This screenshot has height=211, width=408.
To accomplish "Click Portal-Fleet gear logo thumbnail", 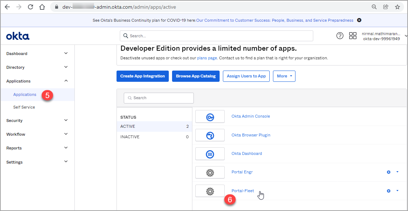I will 210,191.
